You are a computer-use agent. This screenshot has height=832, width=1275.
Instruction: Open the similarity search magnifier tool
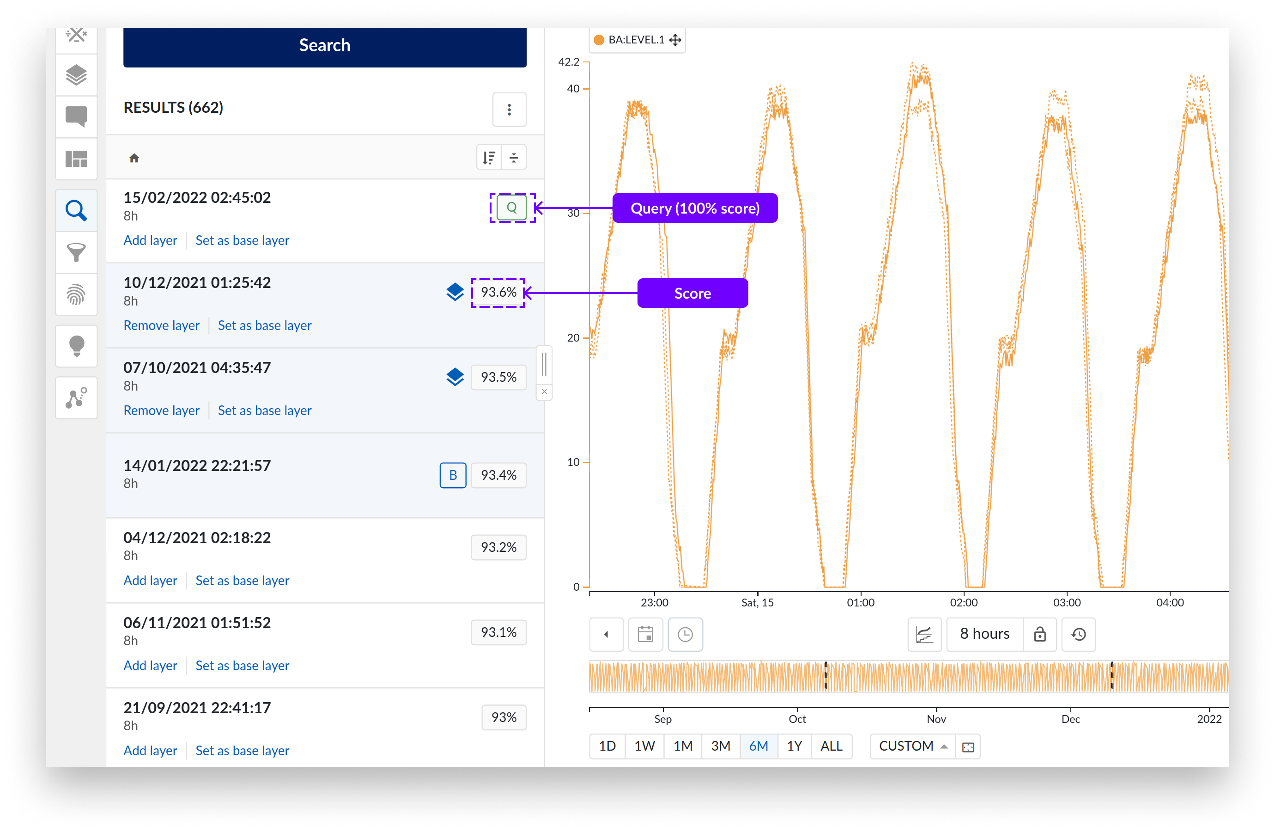[x=76, y=211]
